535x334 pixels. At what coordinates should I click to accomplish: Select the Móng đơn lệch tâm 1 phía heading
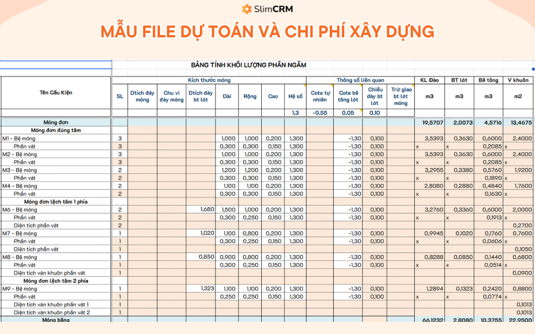(x=57, y=201)
